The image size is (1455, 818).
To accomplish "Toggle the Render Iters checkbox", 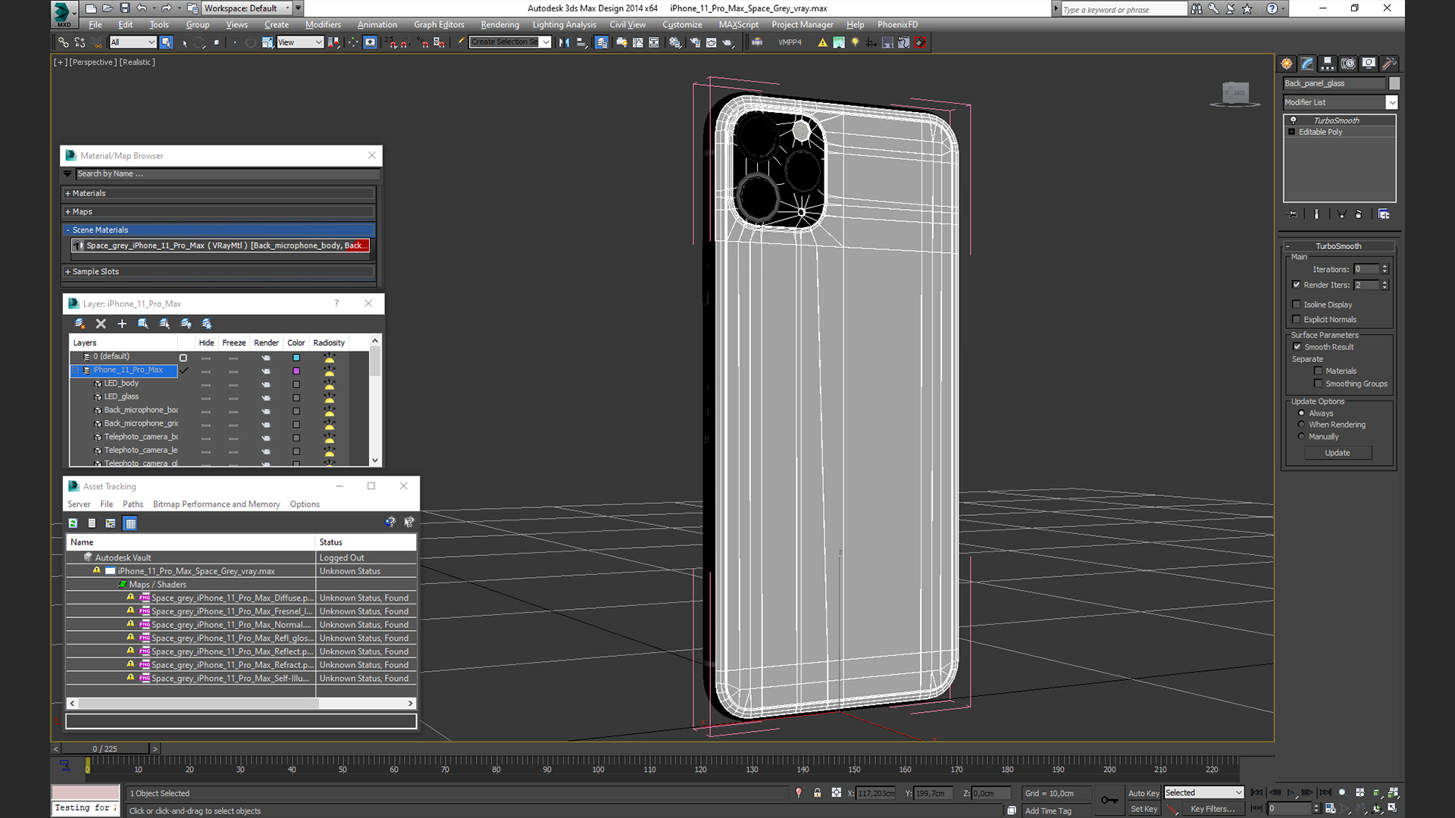I will (x=1297, y=285).
